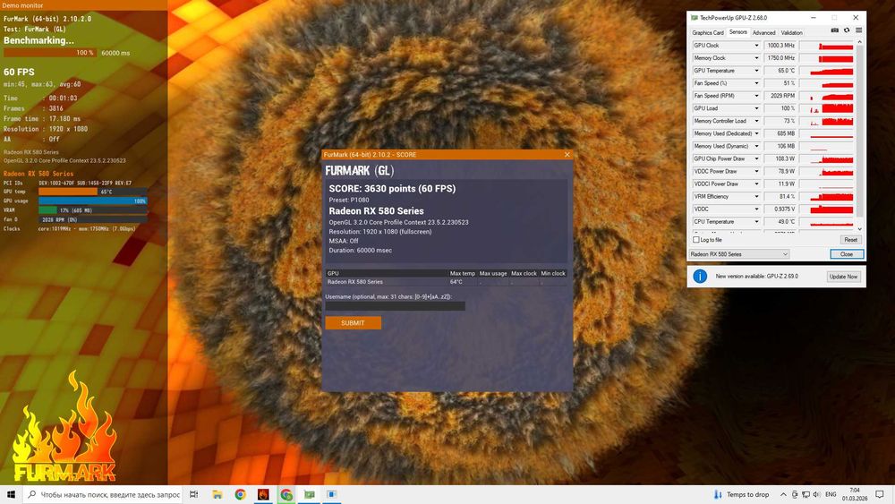Open GPU-Z hamburger menu icon
The width and height of the screenshot is (895, 504).
click(858, 30)
